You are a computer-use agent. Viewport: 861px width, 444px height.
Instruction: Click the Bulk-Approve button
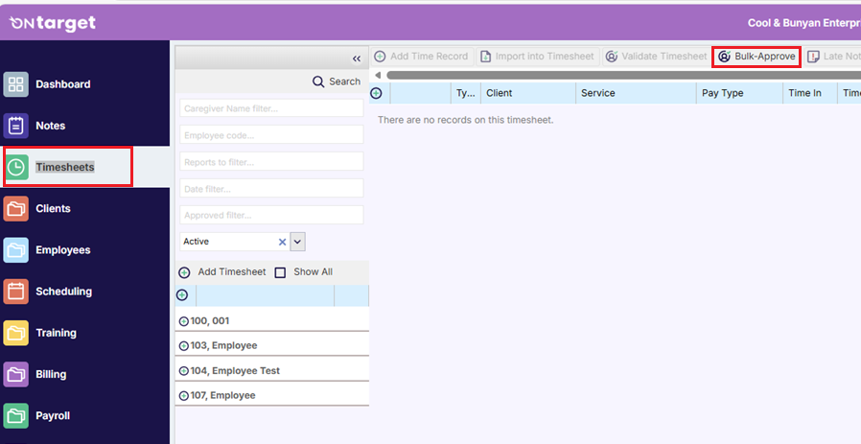(756, 57)
